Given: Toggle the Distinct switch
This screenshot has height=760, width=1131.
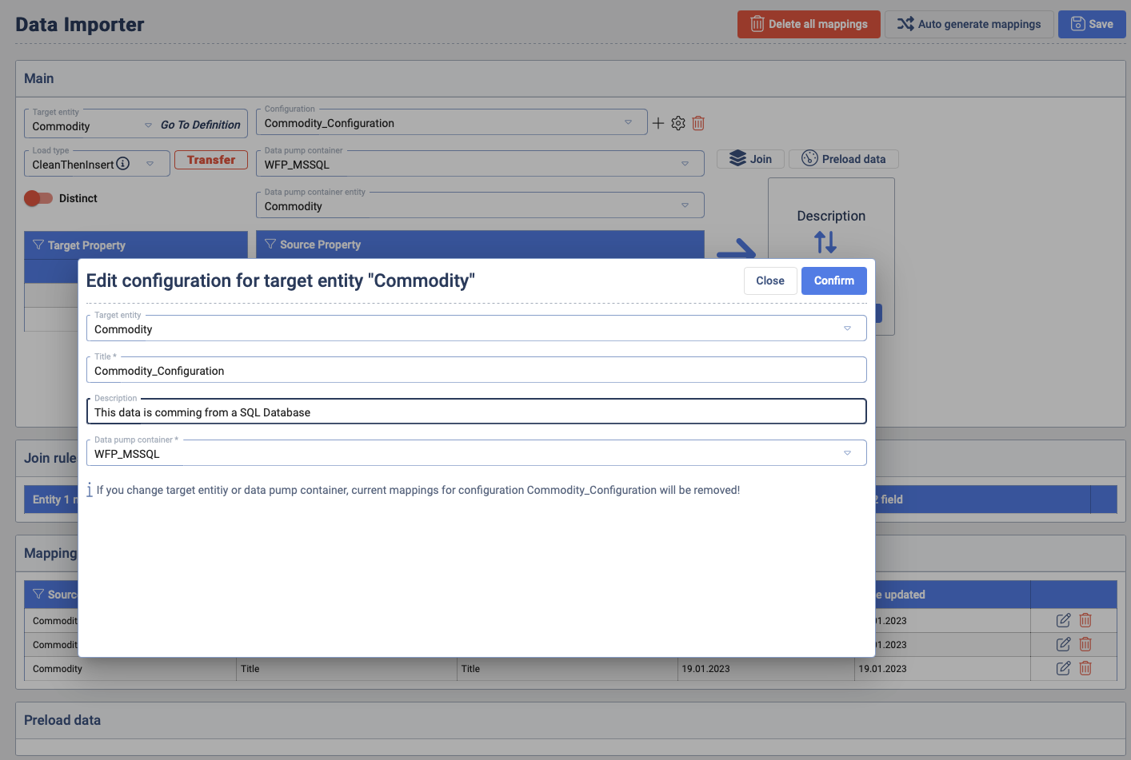Looking at the screenshot, I should 38,198.
